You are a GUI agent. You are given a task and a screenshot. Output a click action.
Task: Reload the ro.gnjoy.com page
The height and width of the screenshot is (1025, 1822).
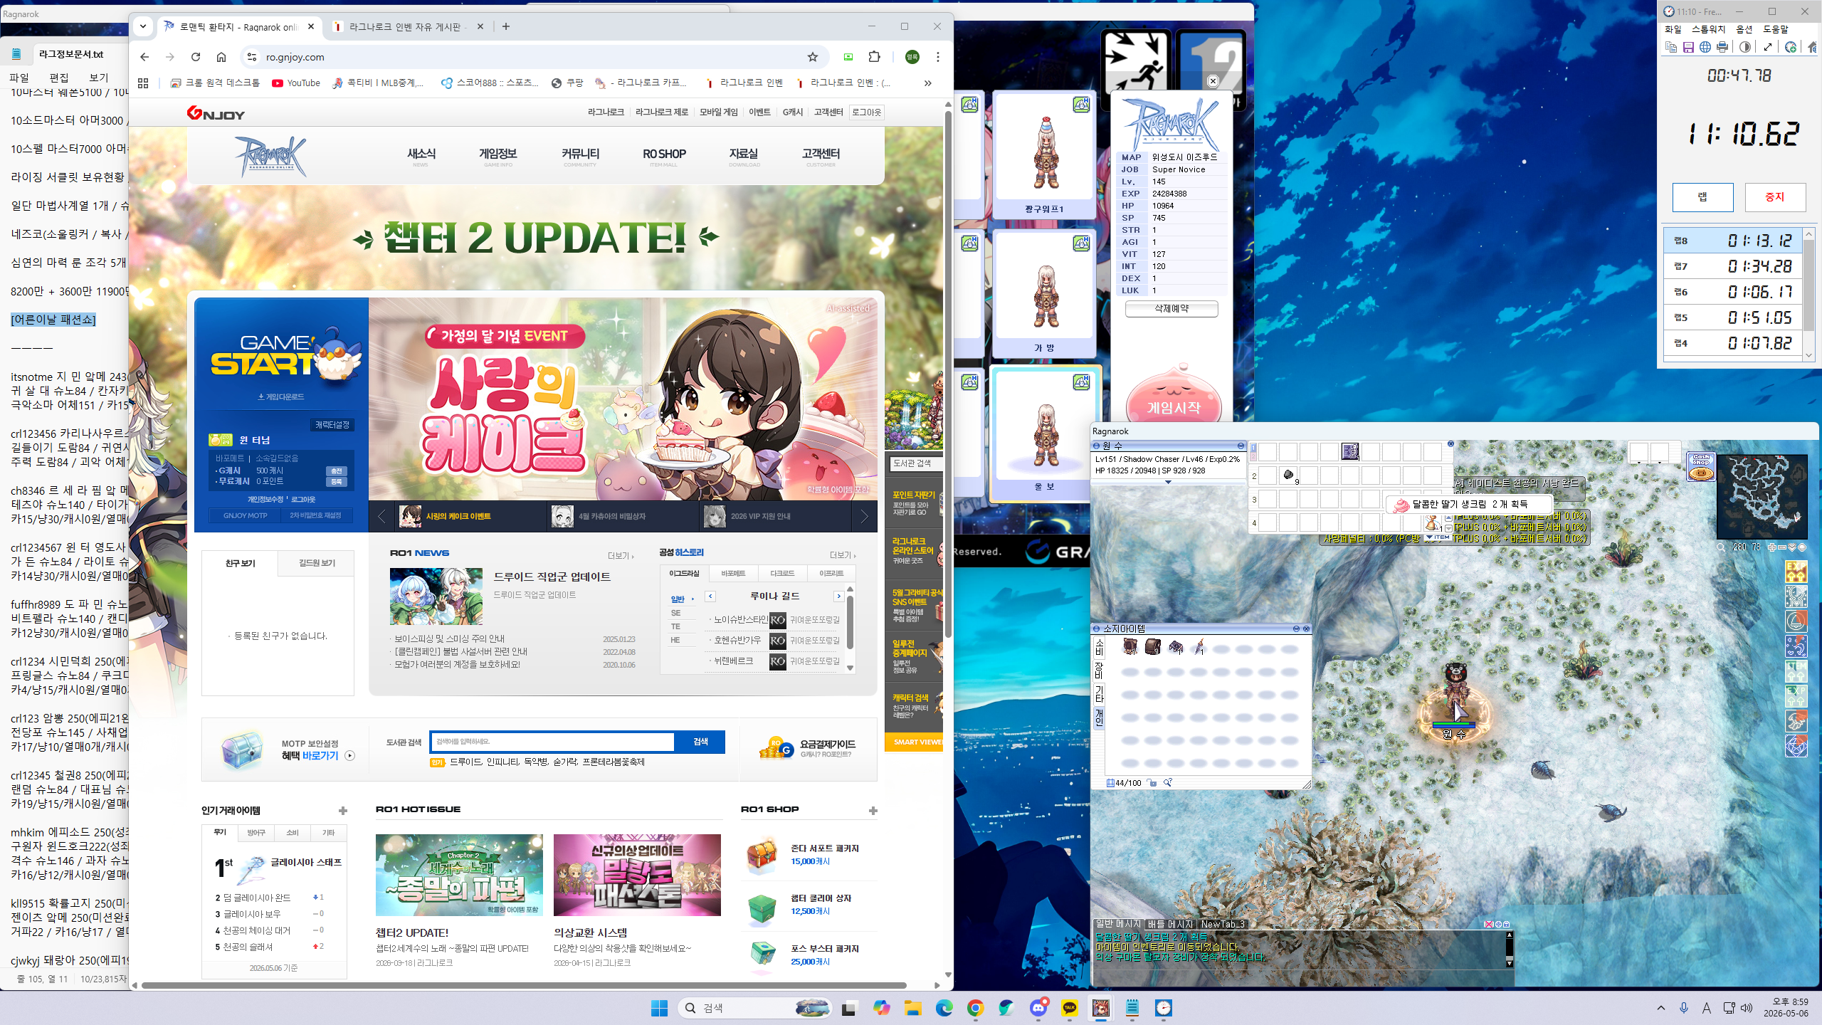coord(196,57)
